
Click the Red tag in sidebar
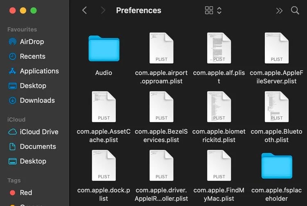coord(26,192)
